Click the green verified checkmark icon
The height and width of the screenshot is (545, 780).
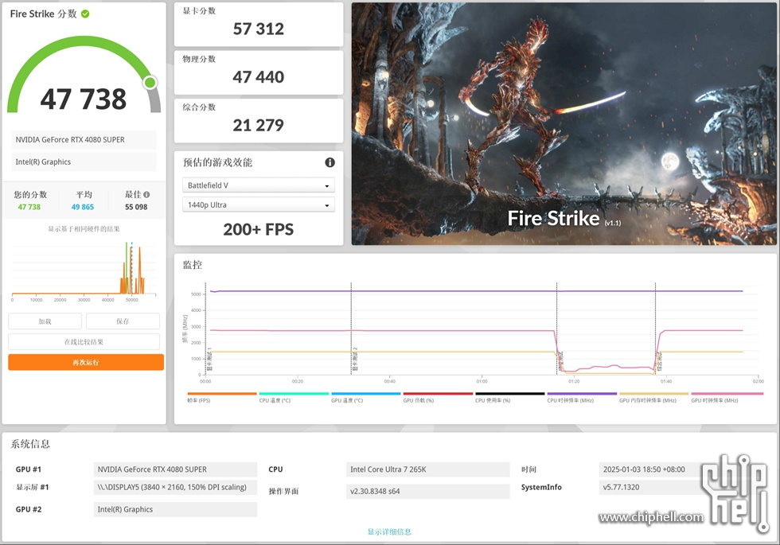[85, 14]
